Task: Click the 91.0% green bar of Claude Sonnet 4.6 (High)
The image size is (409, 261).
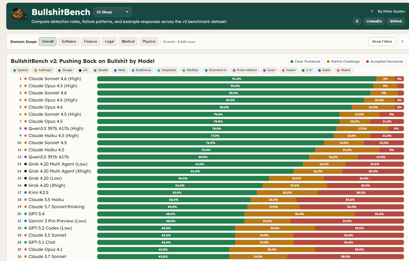Action: click(236, 79)
